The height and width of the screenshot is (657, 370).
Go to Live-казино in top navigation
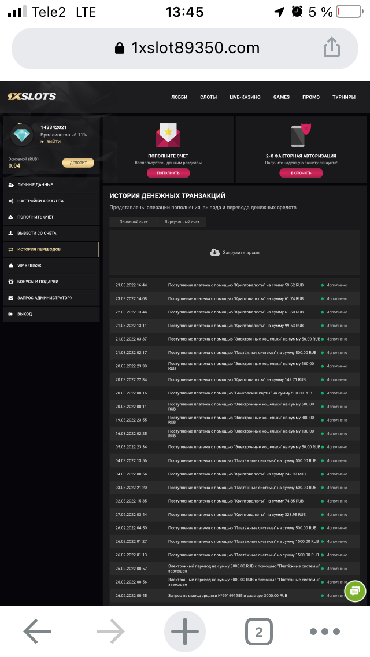245,97
